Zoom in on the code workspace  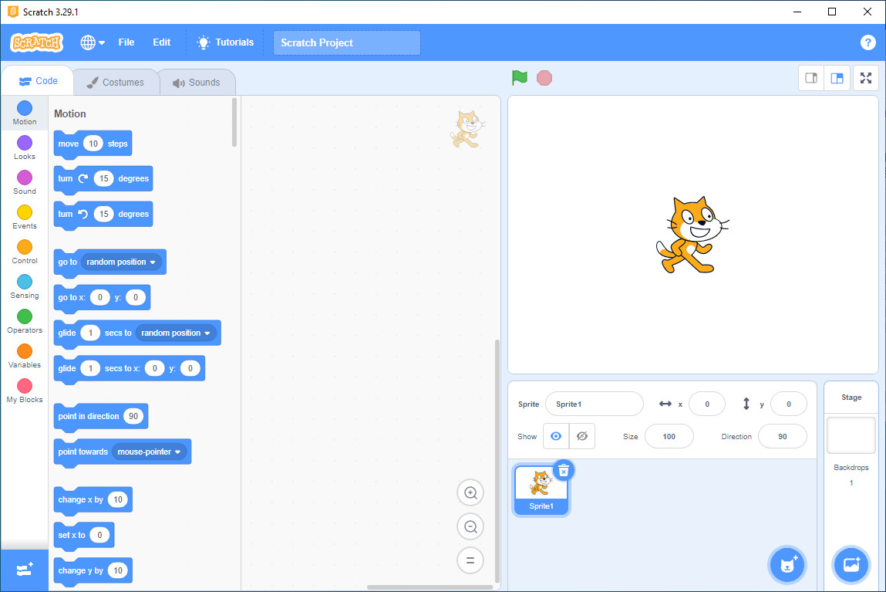[x=470, y=492]
